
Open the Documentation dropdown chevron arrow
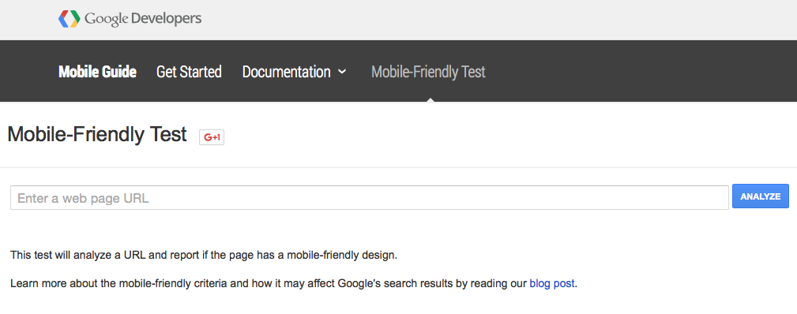tap(342, 72)
